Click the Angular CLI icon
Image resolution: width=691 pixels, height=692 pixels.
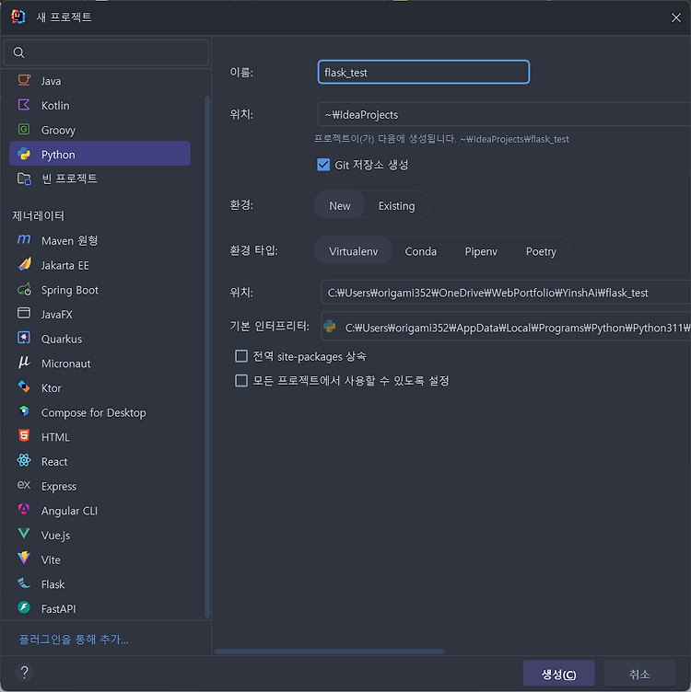24,510
